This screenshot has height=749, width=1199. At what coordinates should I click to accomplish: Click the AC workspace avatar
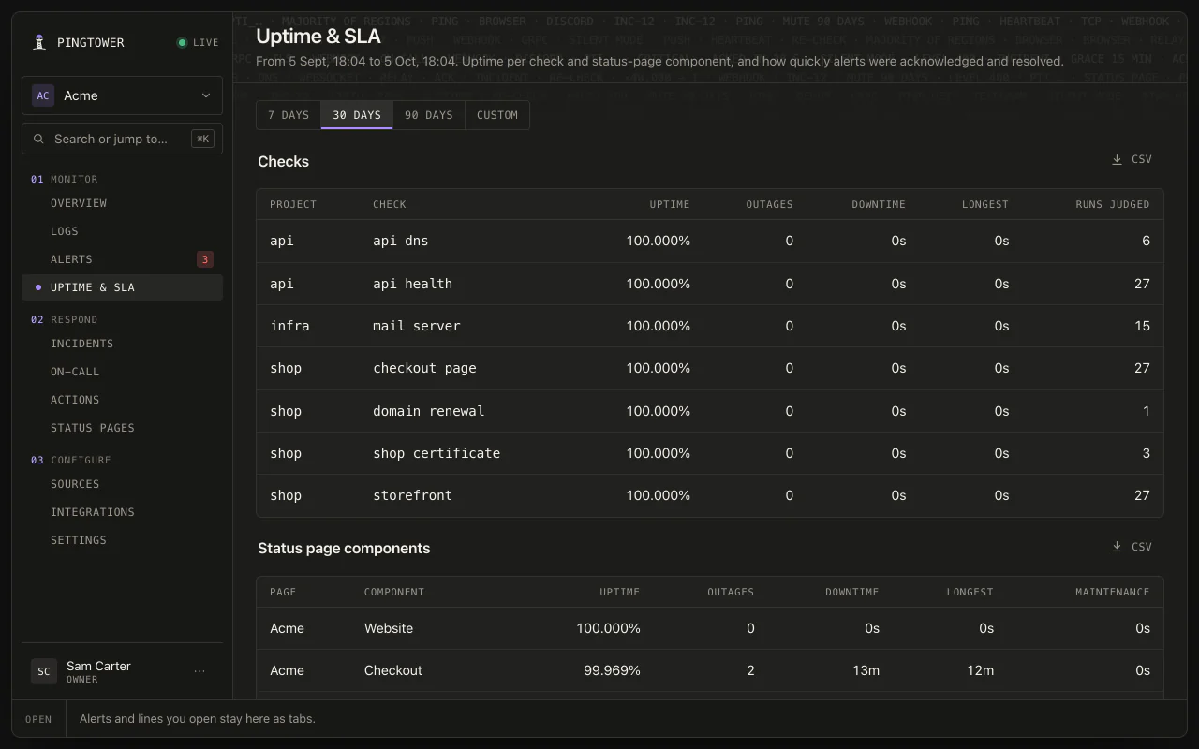(x=43, y=95)
